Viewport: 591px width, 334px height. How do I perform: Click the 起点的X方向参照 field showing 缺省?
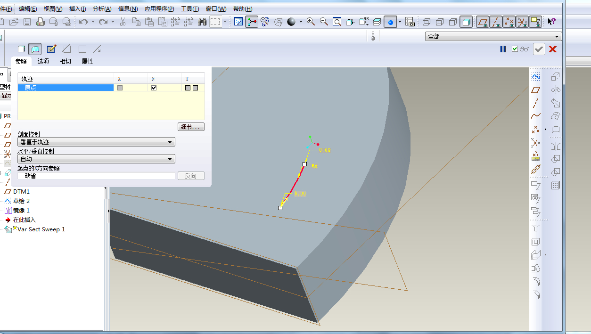96,176
